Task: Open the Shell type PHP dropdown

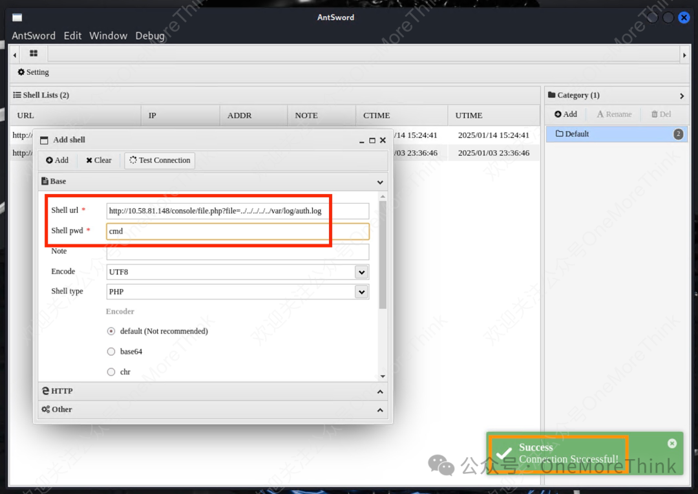Action: click(x=361, y=292)
